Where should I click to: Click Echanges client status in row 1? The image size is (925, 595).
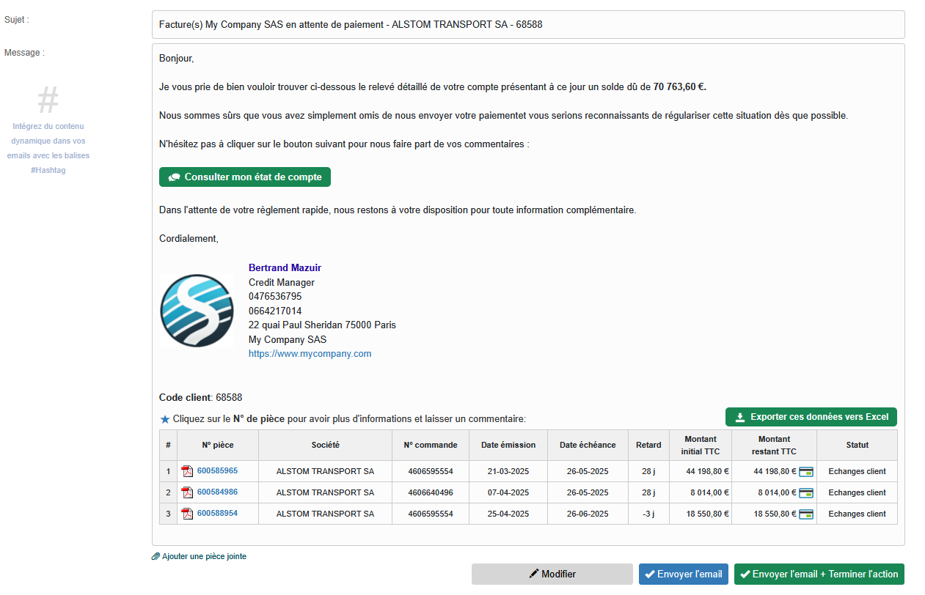coord(857,471)
